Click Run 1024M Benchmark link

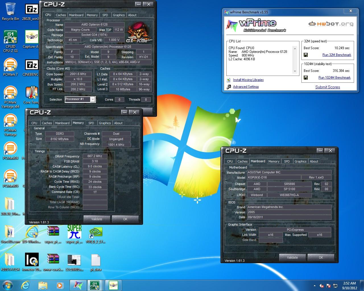point(334,78)
